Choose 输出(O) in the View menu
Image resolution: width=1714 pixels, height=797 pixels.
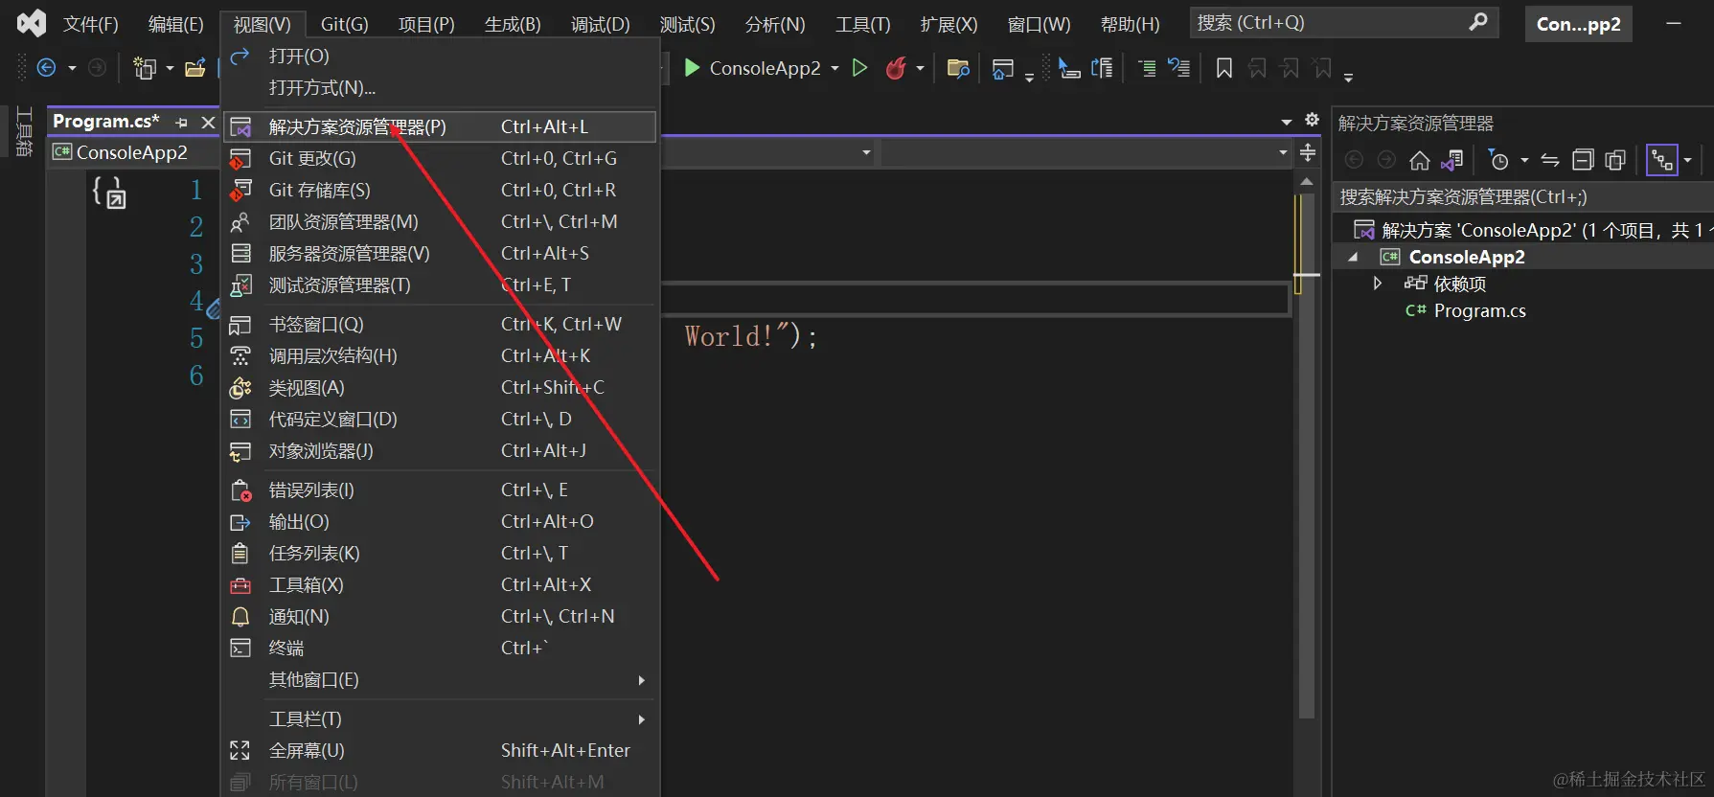point(440,522)
